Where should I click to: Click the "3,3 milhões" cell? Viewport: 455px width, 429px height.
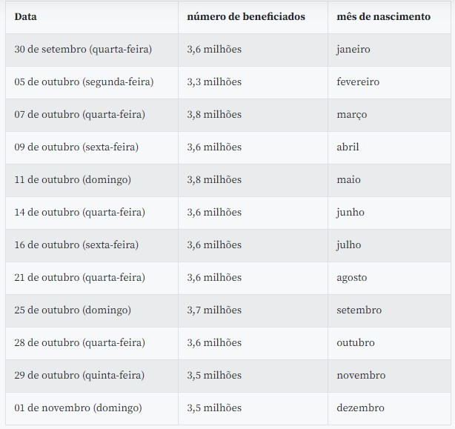coord(214,82)
